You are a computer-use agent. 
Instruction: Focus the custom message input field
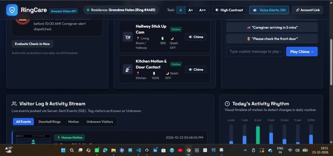(255, 51)
